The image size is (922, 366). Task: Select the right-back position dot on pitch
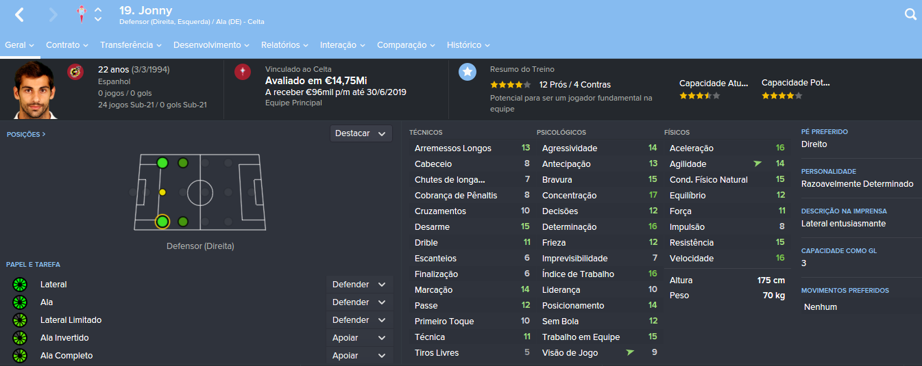(x=162, y=222)
